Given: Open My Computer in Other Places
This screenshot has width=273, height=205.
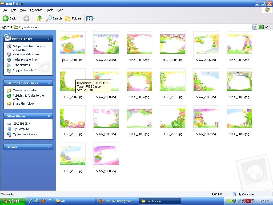Looking at the screenshot, I should [21, 129].
